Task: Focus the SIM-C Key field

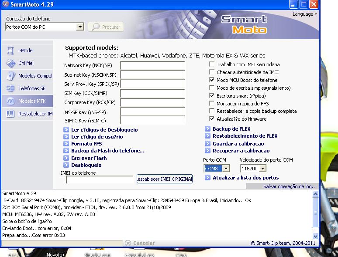Action: (152, 120)
